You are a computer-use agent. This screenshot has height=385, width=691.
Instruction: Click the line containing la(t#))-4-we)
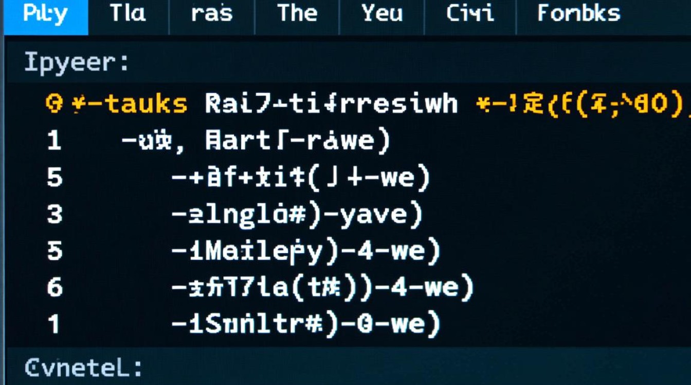[322, 287]
